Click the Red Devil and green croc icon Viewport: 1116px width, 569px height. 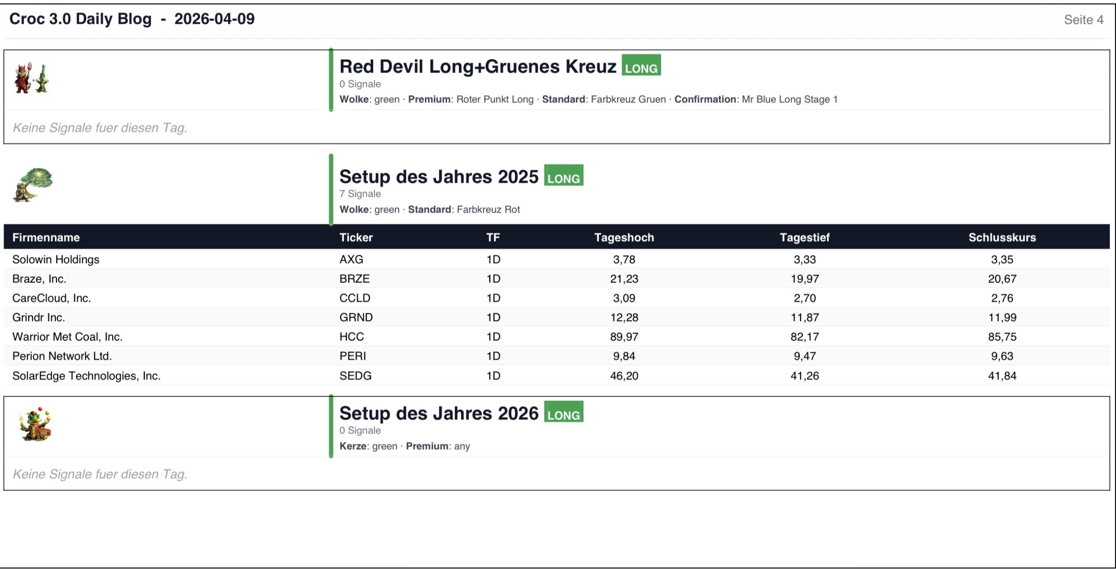click(x=31, y=78)
